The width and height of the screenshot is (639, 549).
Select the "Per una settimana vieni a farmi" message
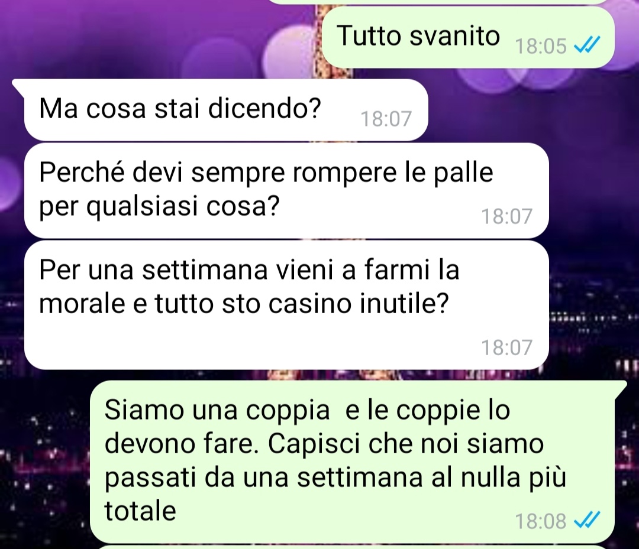(x=286, y=305)
